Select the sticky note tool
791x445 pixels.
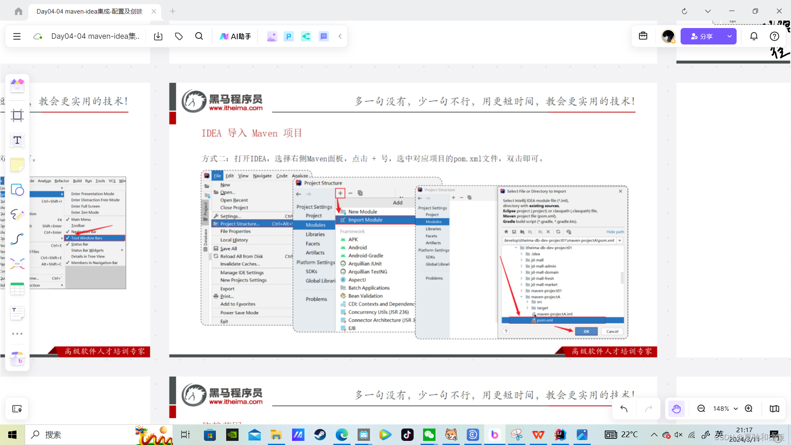[17, 165]
